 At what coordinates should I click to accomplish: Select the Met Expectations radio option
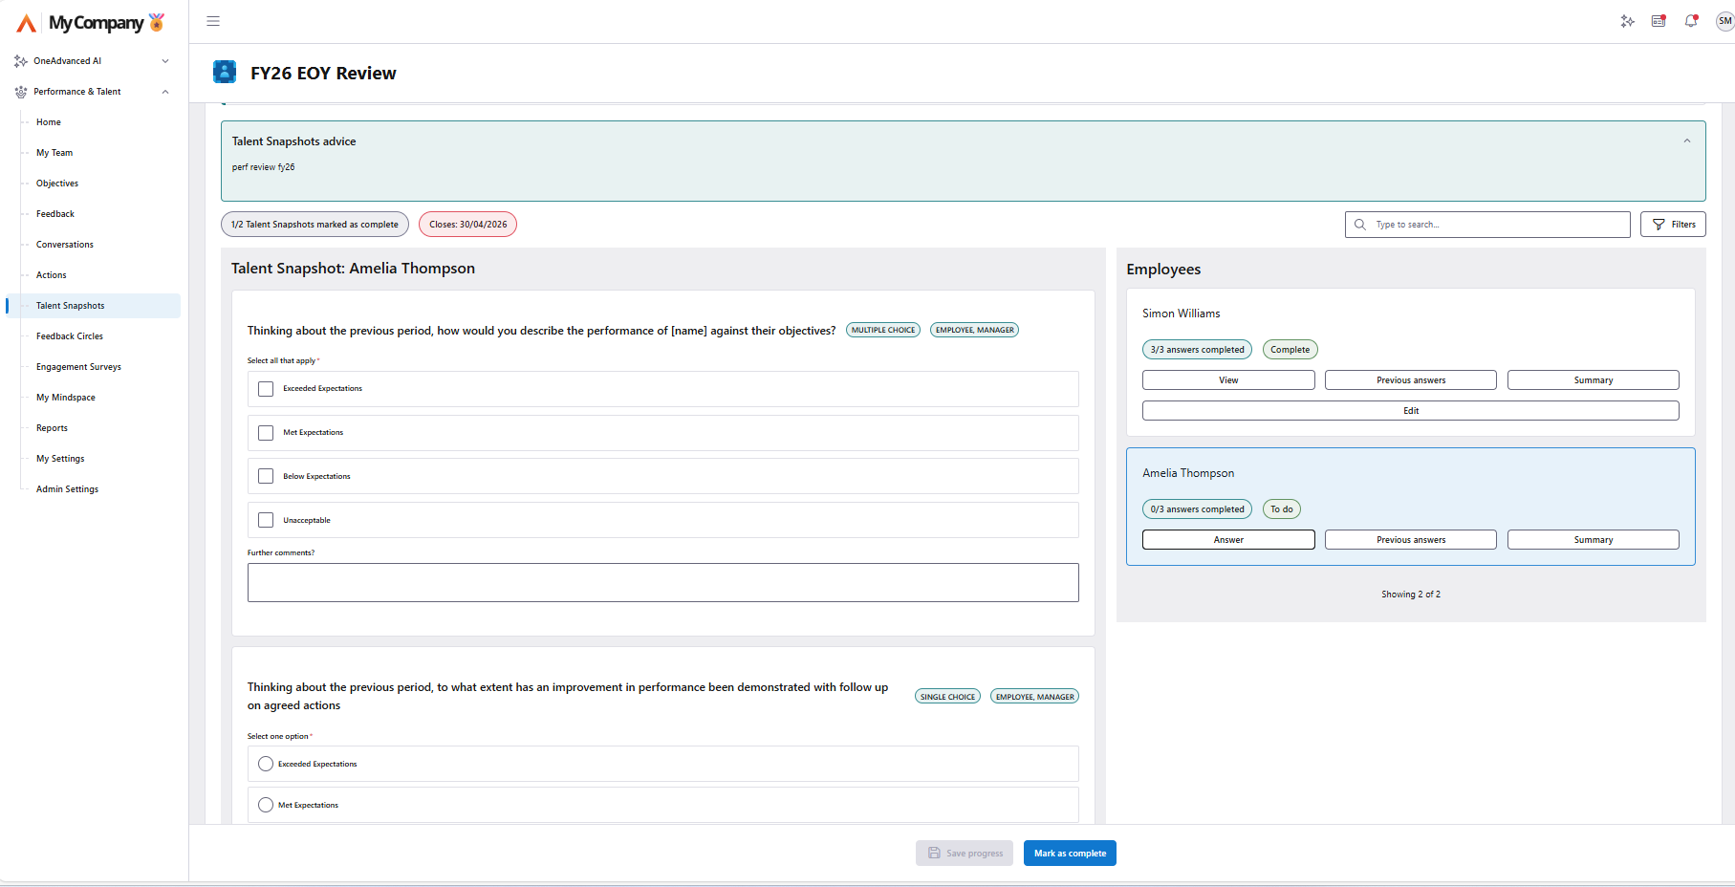tap(266, 805)
